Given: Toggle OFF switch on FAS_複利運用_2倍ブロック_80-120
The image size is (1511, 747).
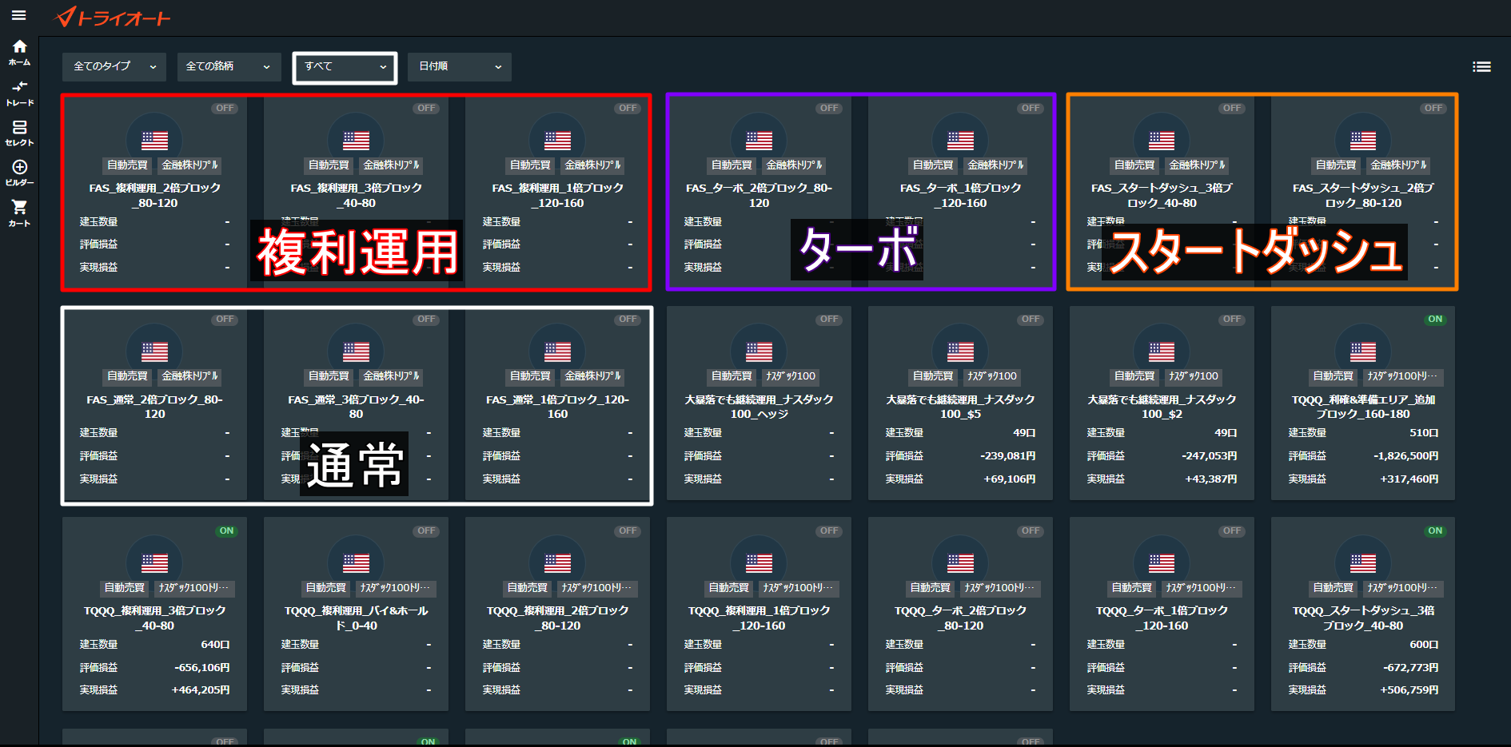Looking at the screenshot, I should (x=225, y=109).
